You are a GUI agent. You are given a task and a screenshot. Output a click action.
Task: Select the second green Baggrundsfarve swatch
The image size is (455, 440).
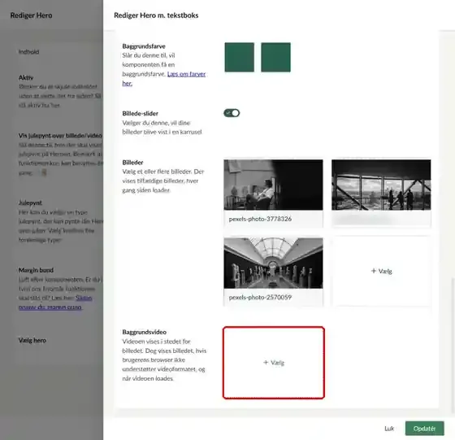[x=275, y=57]
